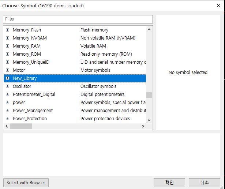Cancel with the 취소 button

205,183
